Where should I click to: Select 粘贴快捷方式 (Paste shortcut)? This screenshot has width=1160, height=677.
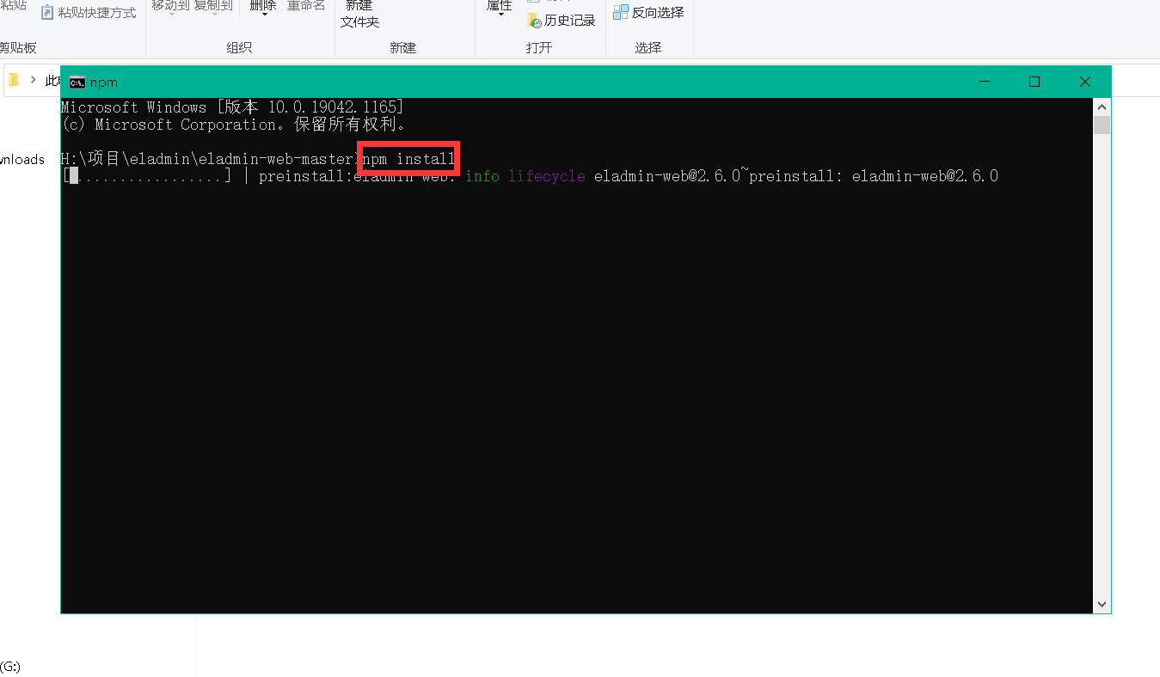(89, 12)
